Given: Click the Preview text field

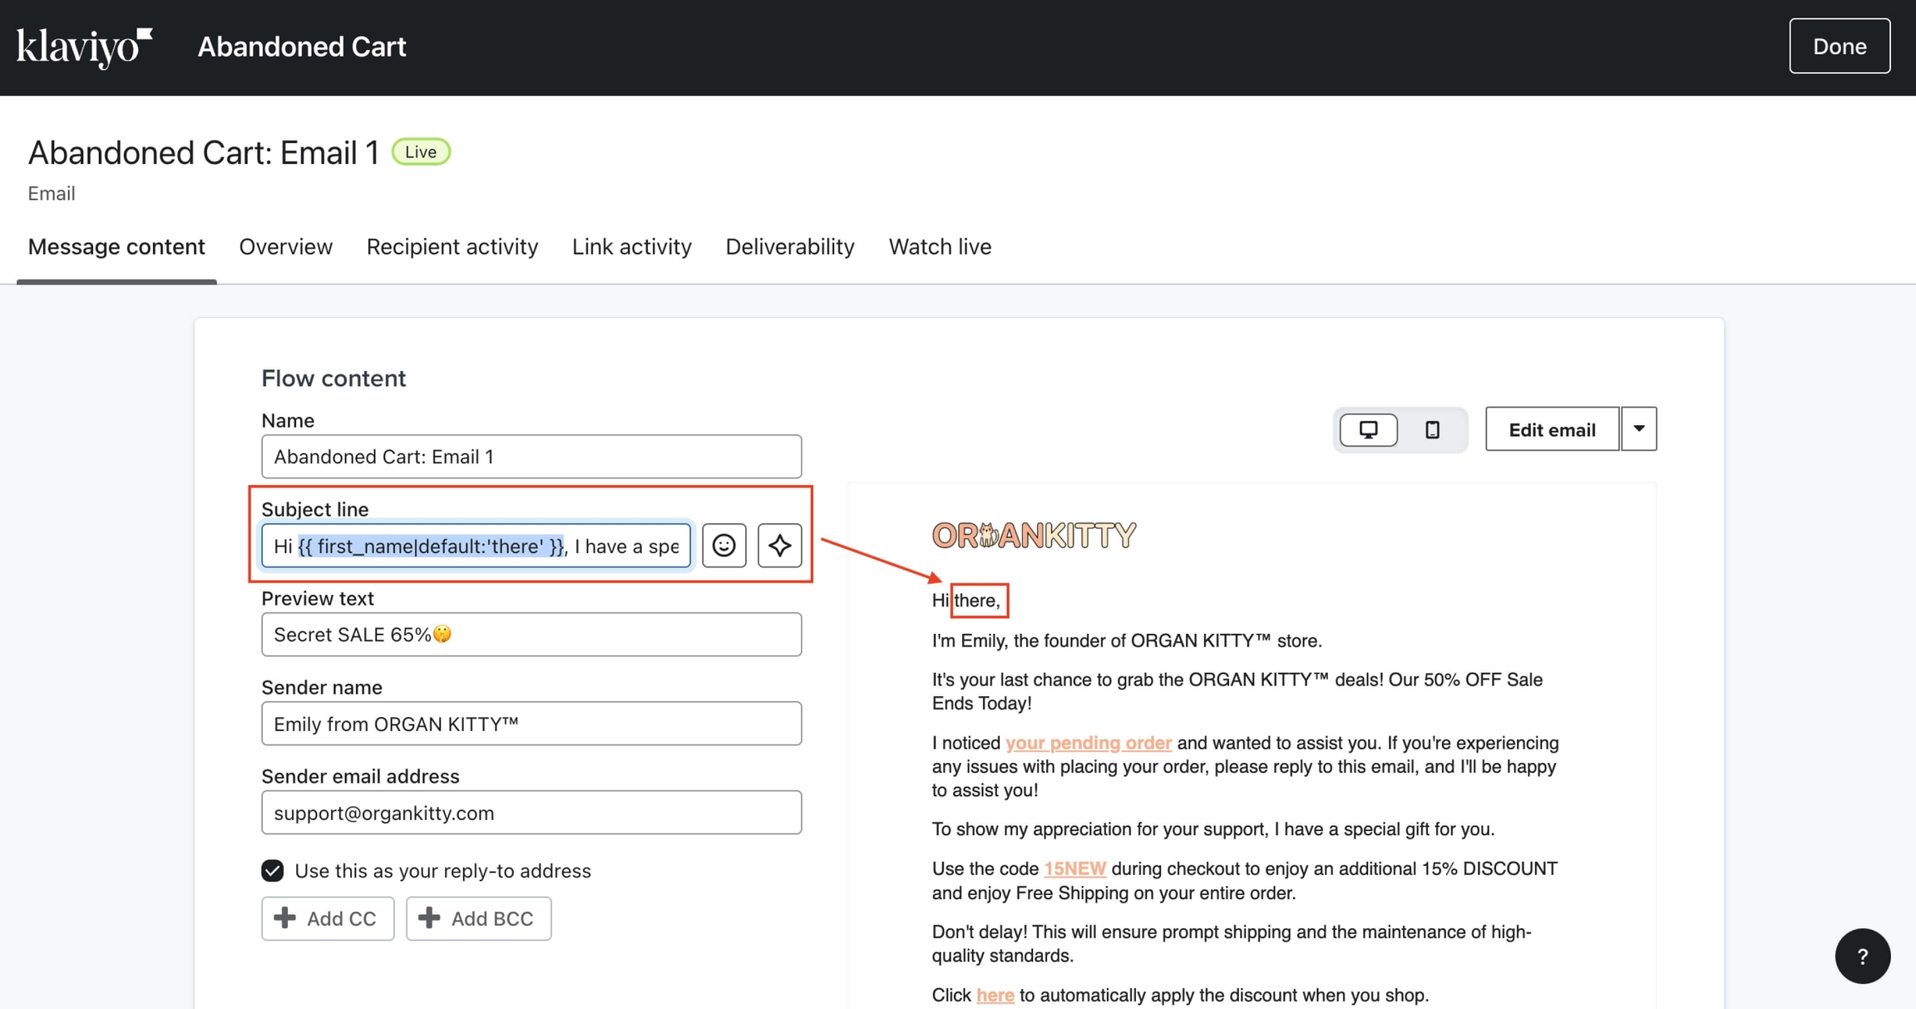Looking at the screenshot, I should tap(531, 634).
